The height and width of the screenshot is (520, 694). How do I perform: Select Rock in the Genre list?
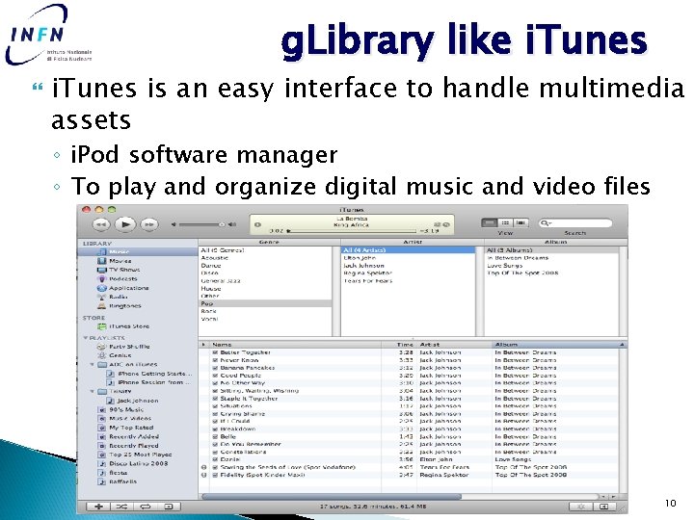tap(265, 311)
